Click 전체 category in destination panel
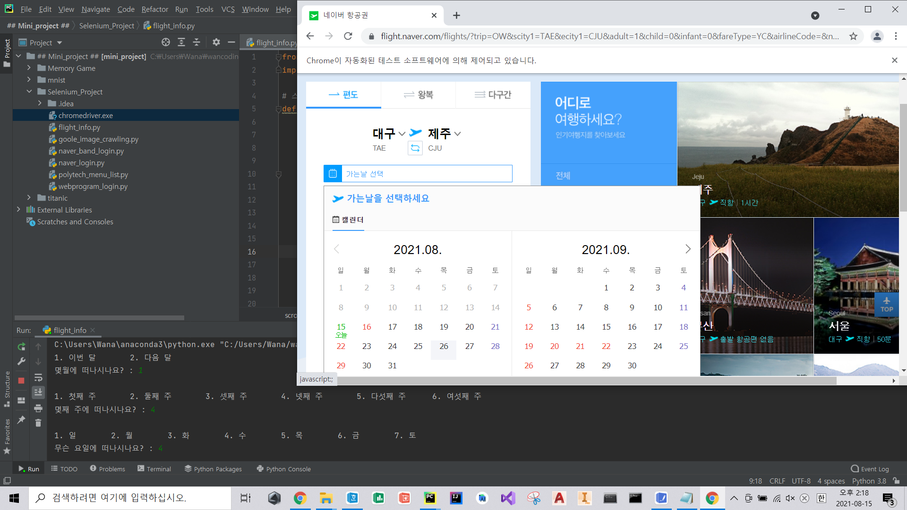 click(x=563, y=176)
